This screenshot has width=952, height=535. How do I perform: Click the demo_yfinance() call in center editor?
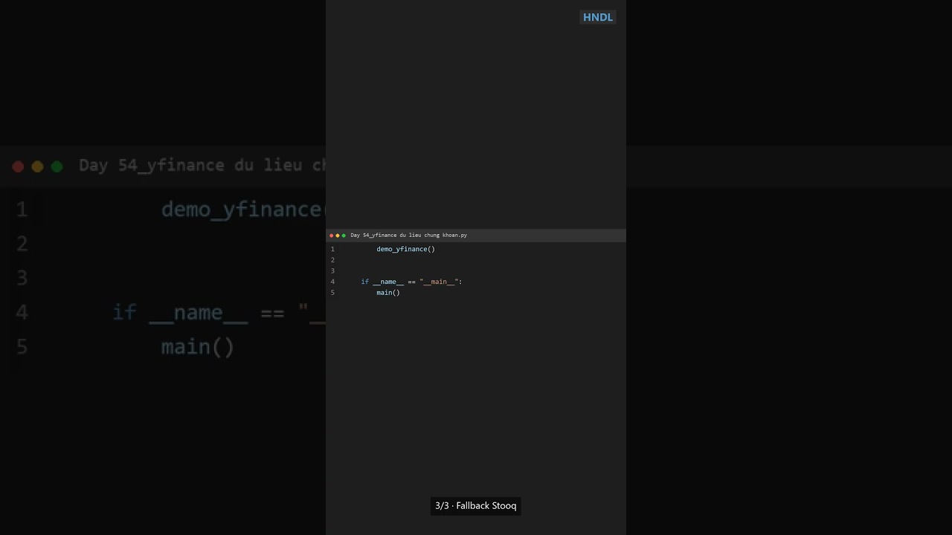(405, 249)
